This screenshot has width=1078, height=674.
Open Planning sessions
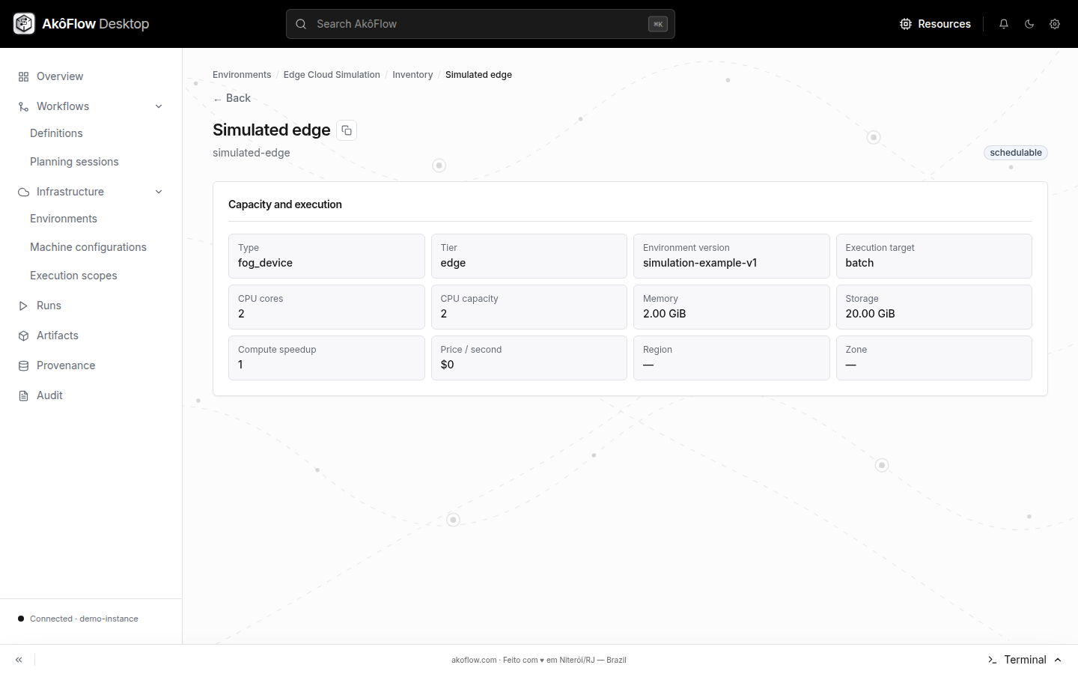coord(74,162)
